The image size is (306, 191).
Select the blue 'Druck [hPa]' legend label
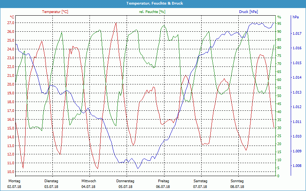(248, 12)
